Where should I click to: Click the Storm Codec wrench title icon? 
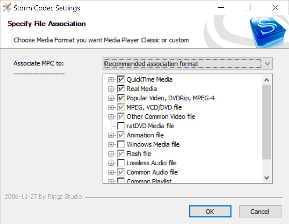7,8
